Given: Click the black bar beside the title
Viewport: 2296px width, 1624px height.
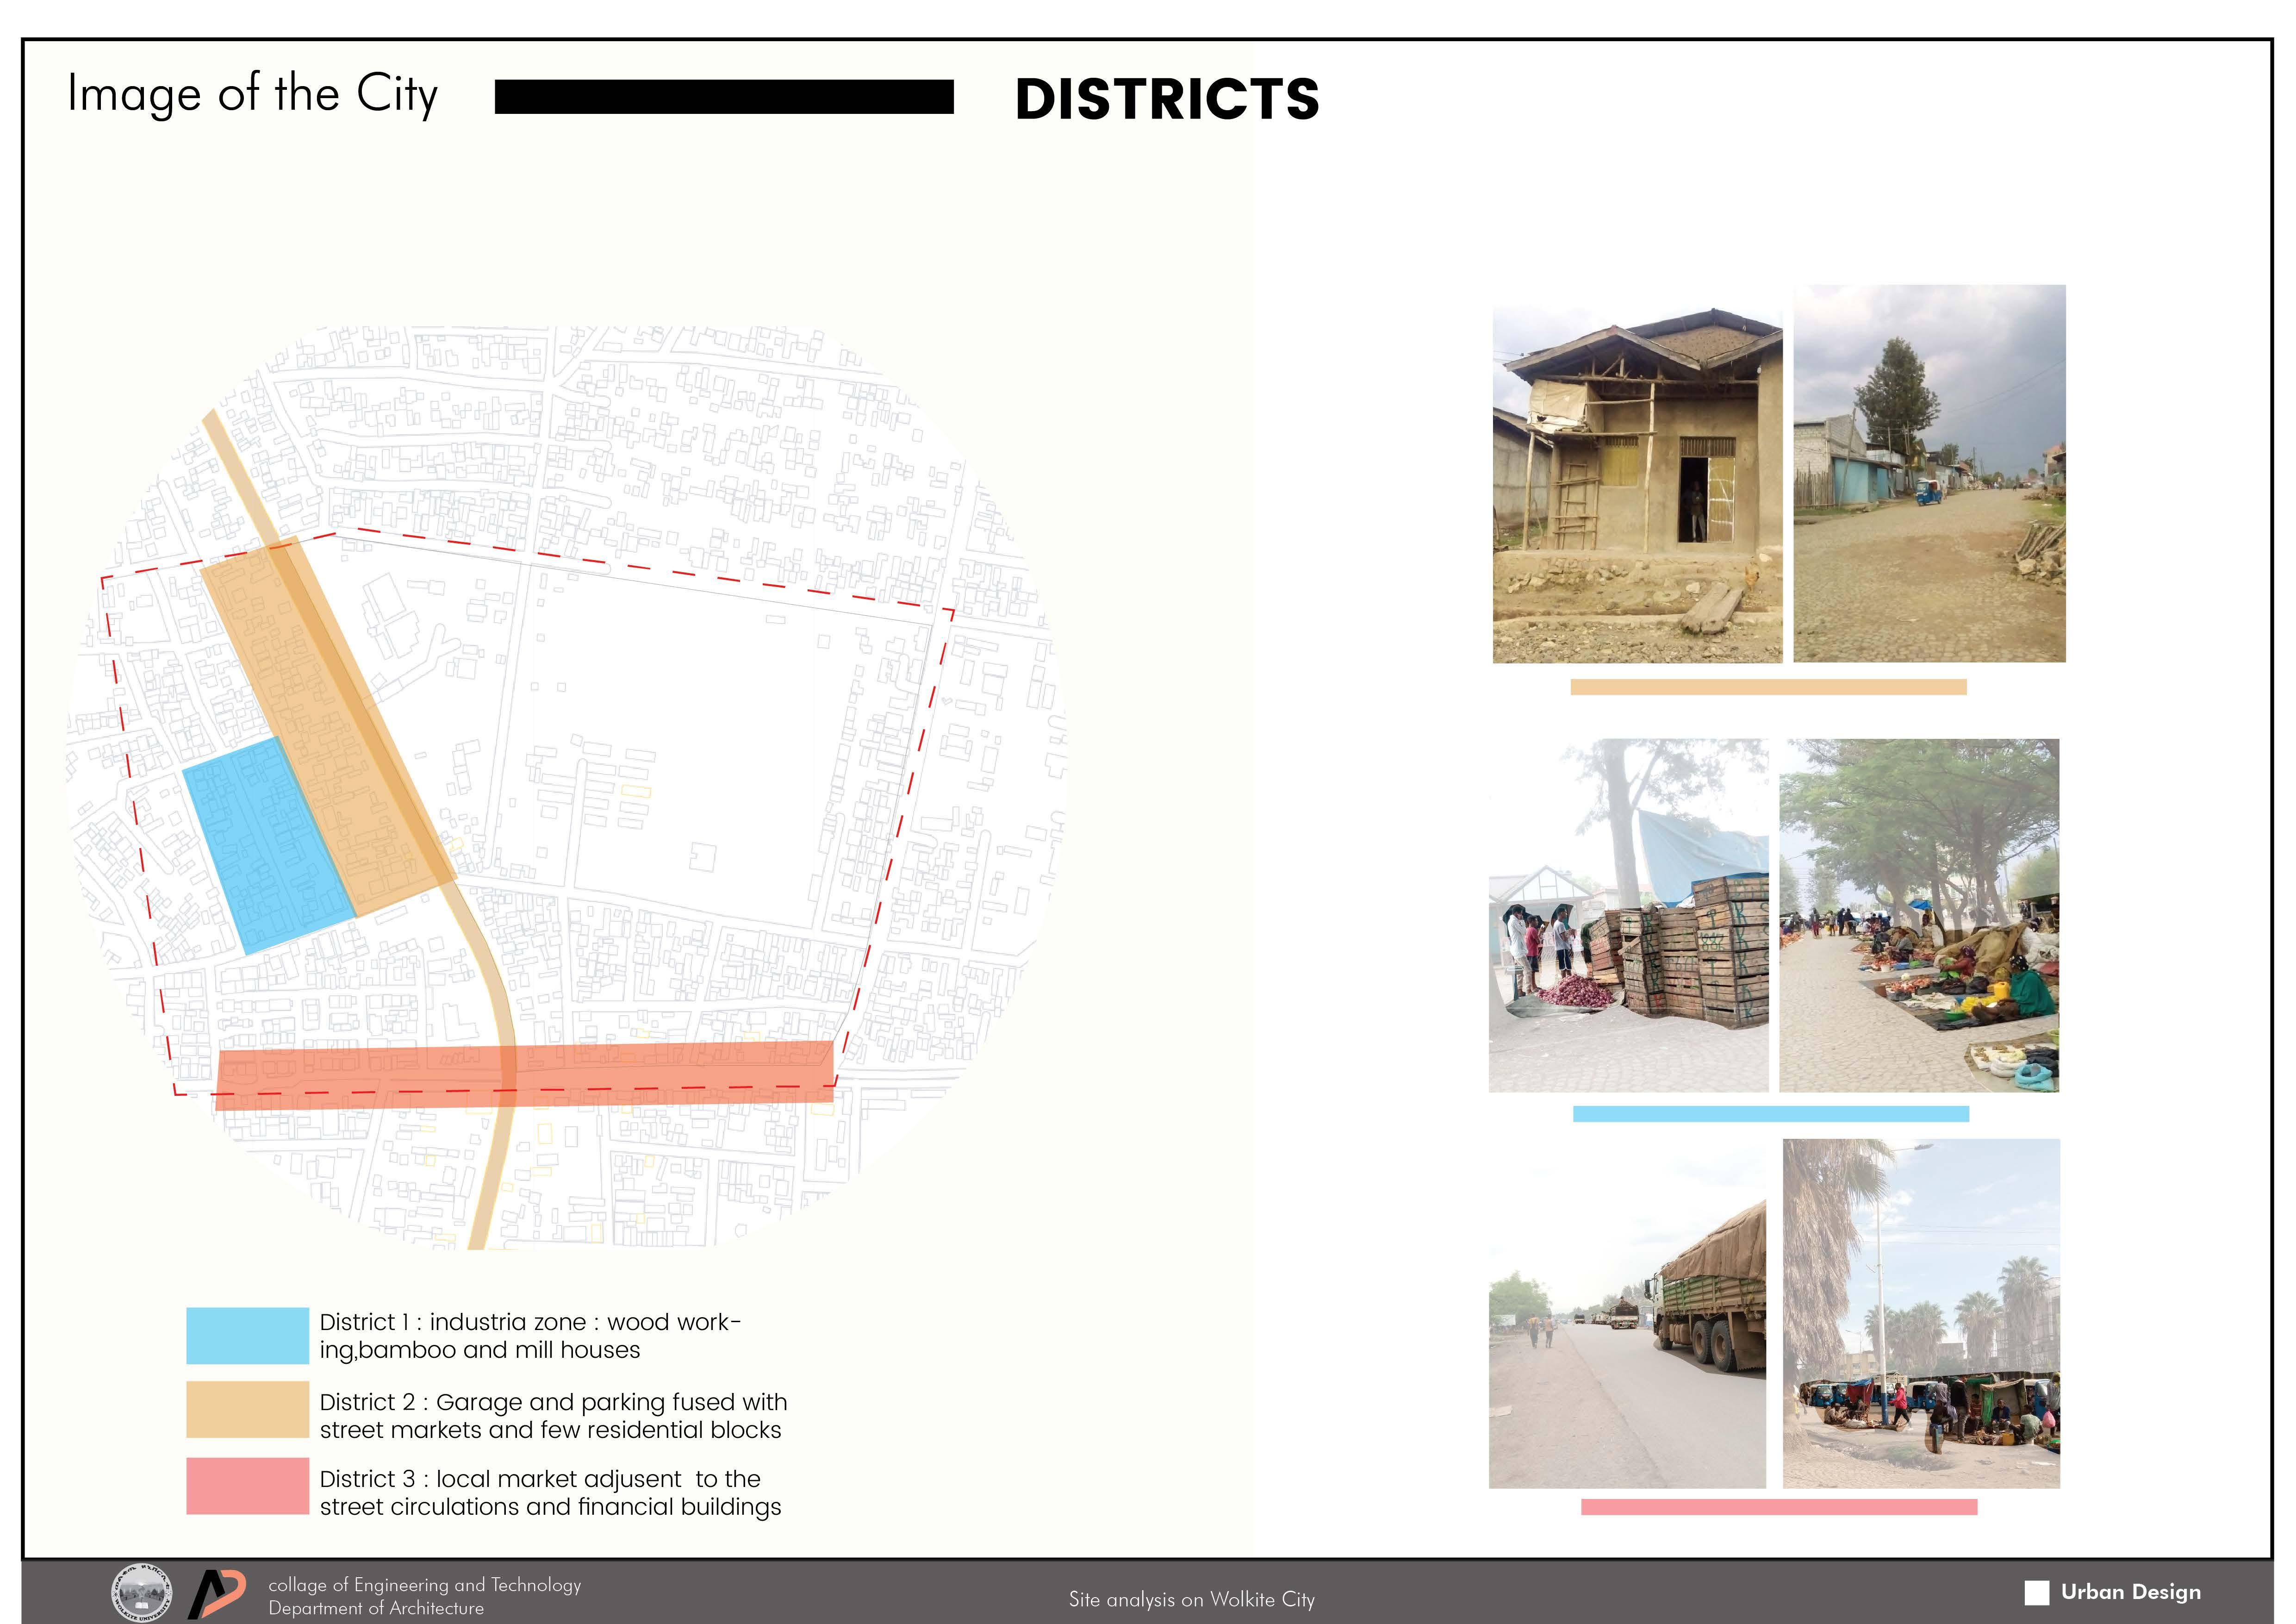Looking at the screenshot, I should pos(724,98).
